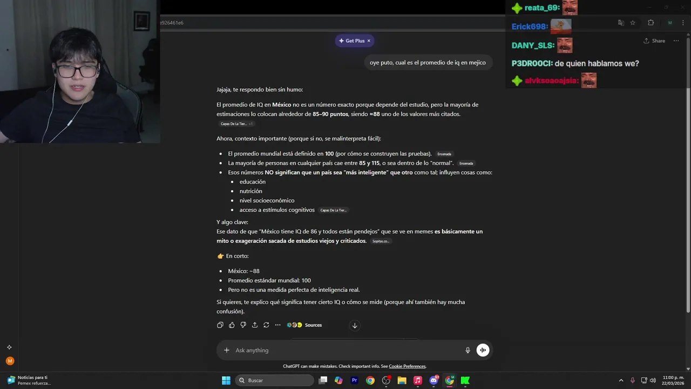Open the Sopitas.co citation chip

pyautogui.click(x=381, y=241)
